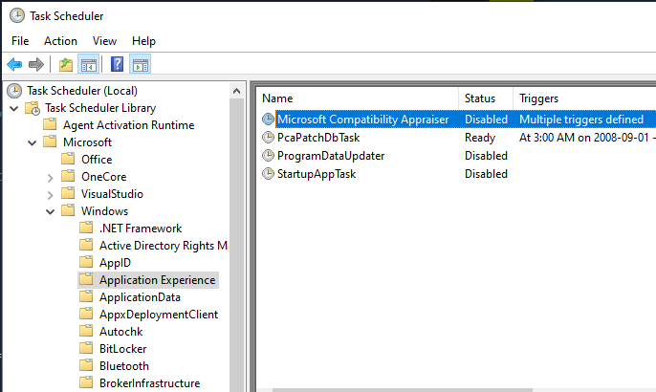The height and width of the screenshot is (392, 656).
Task: Click the Task Scheduler Library icon
Action: pyautogui.click(x=32, y=108)
